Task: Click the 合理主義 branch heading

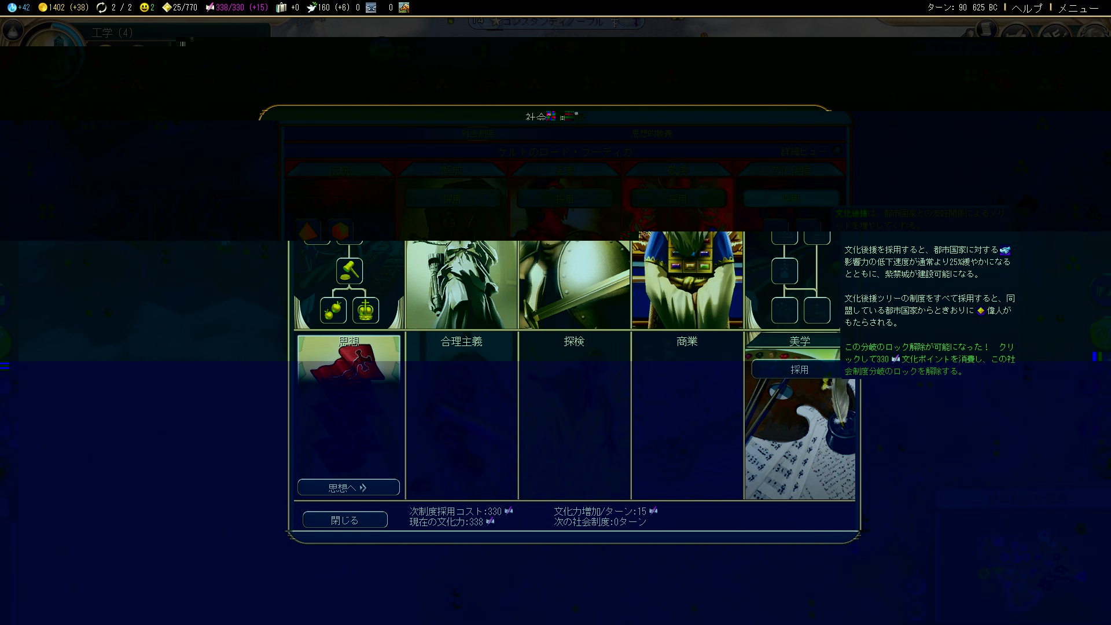Action: (x=461, y=341)
